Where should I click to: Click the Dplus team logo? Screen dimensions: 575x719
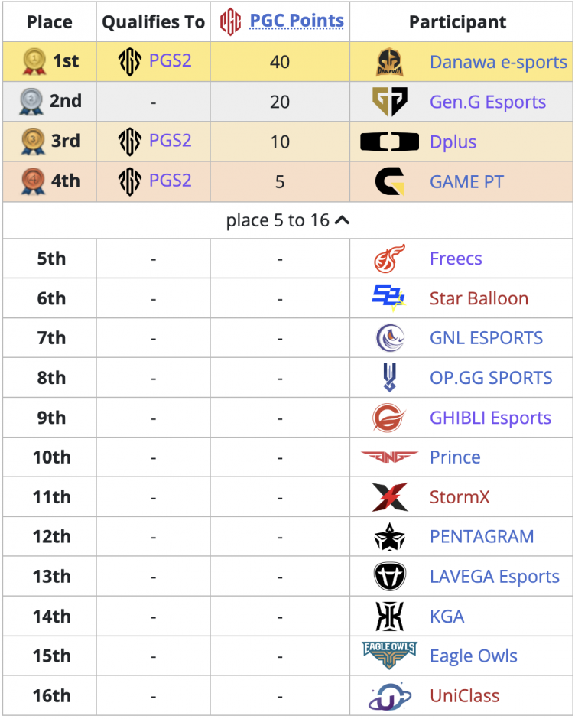tap(389, 142)
